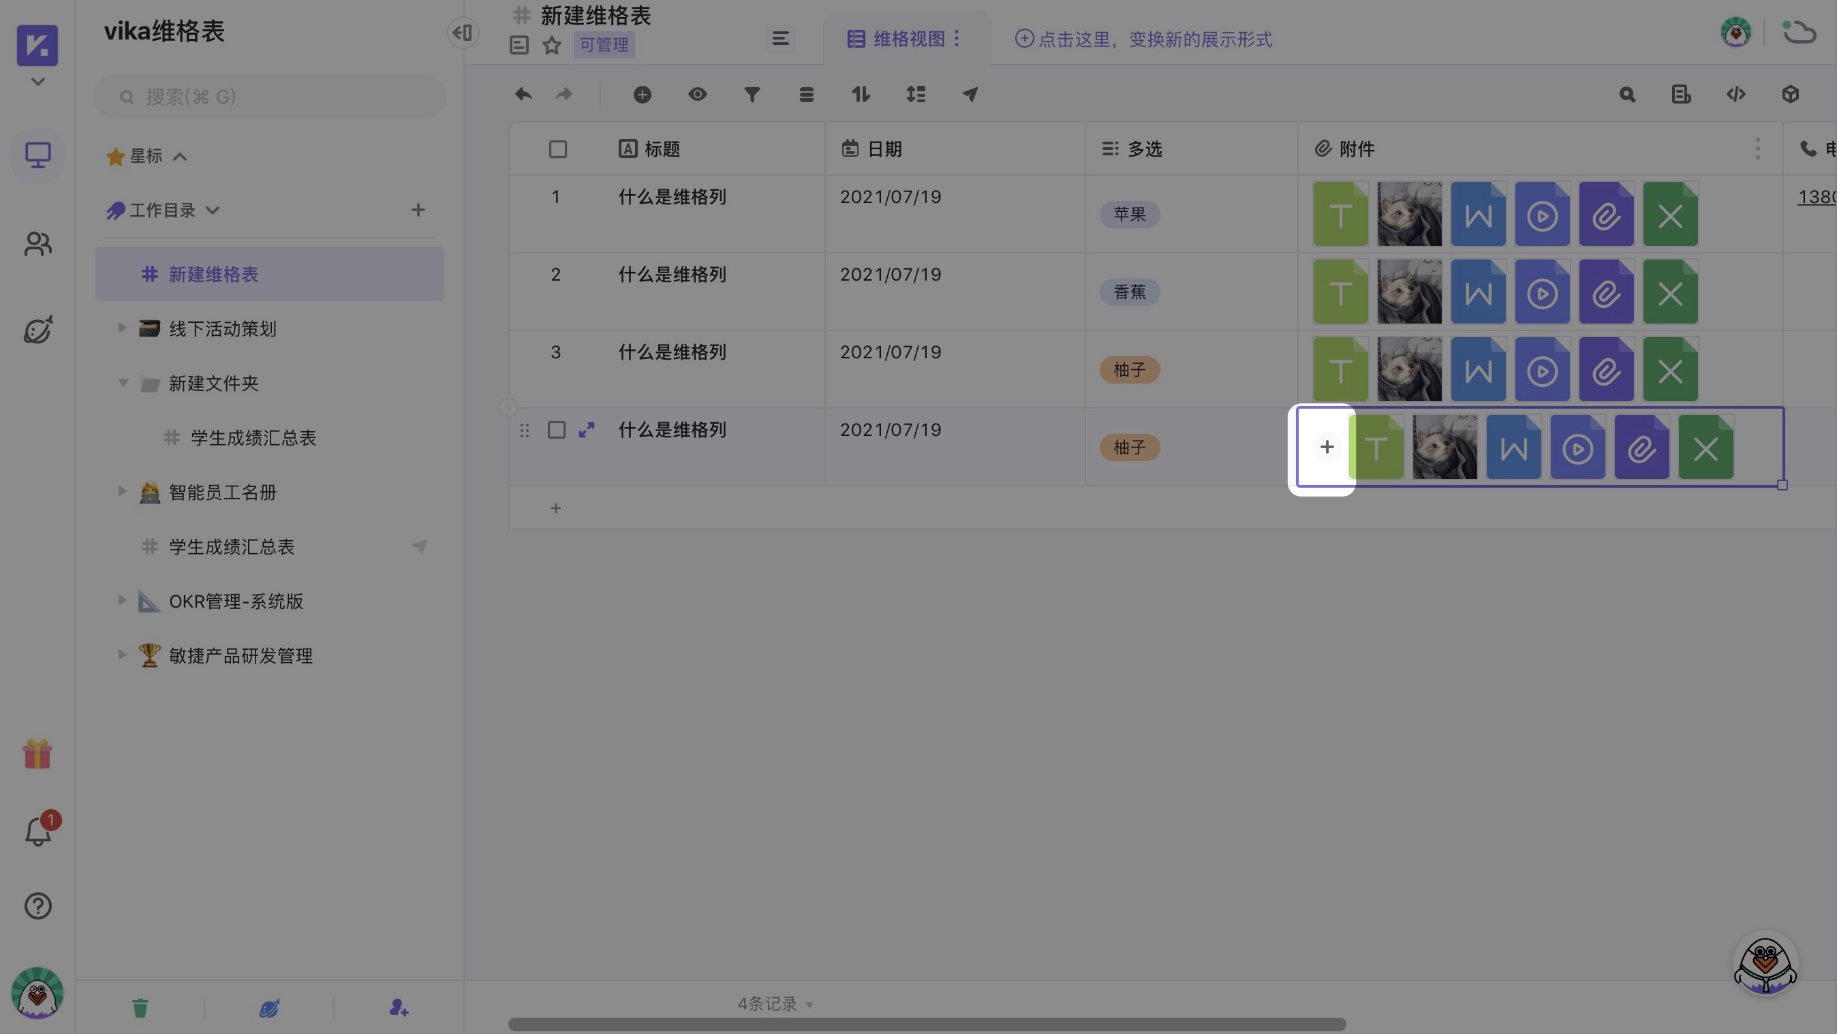The height and width of the screenshot is (1034, 1837).
Task: Open the filter settings in the toolbar
Action: click(x=751, y=94)
